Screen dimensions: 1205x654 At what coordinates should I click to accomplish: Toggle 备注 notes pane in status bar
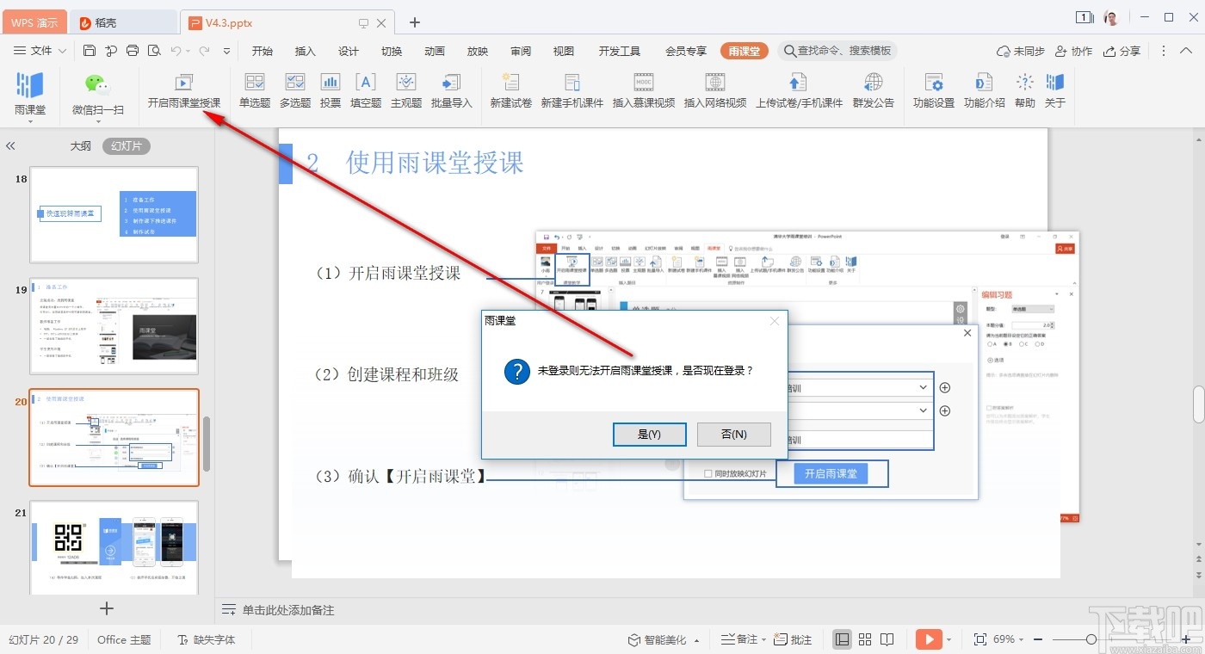point(739,639)
